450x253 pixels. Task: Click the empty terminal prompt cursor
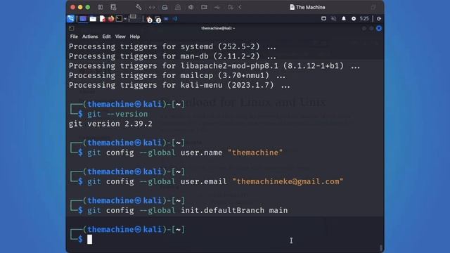tap(90, 239)
